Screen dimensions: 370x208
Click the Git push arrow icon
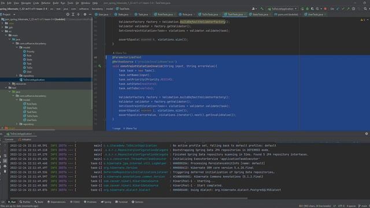tap(348, 9)
